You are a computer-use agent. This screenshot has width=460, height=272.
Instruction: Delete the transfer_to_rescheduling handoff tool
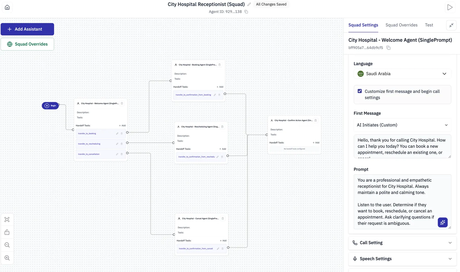(x=122, y=144)
